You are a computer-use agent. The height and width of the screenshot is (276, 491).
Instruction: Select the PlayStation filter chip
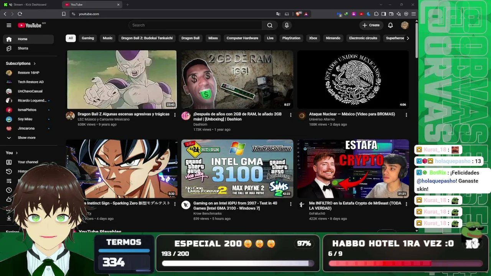[291, 38]
